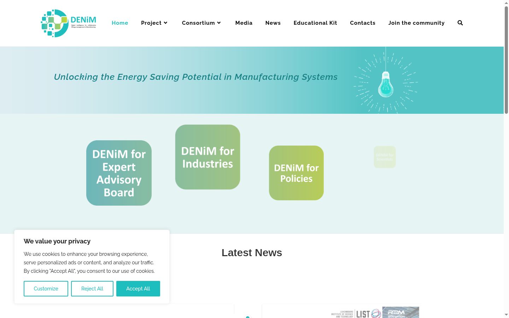Click the We value your privacy heading
The width and height of the screenshot is (509, 318).
tap(57, 241)
